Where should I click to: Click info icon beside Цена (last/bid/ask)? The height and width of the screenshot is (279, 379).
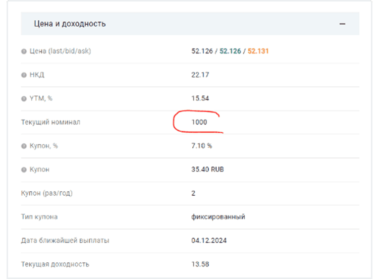pos(24,51)
